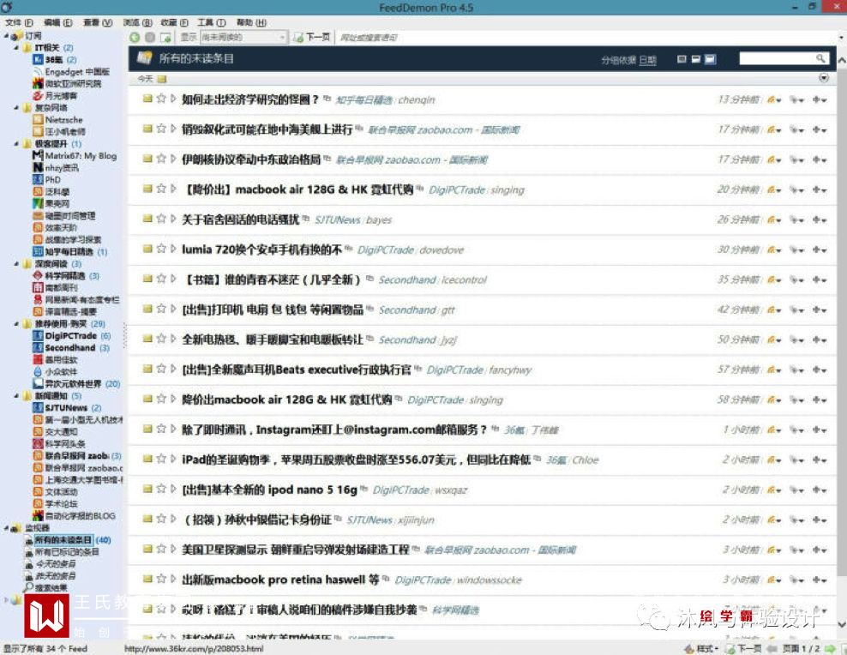
Task: Open RSS feed menu on 销毁叙化武 row
Action: point(774,129)
